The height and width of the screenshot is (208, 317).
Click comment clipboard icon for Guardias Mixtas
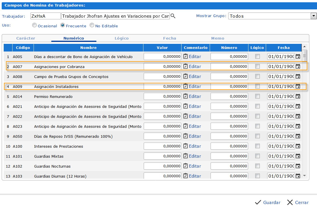click(x=186, y=156)
